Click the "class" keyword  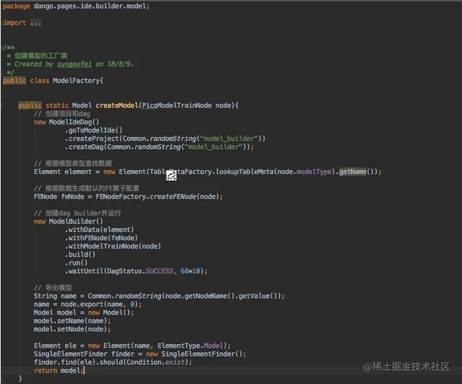[39, 80]
